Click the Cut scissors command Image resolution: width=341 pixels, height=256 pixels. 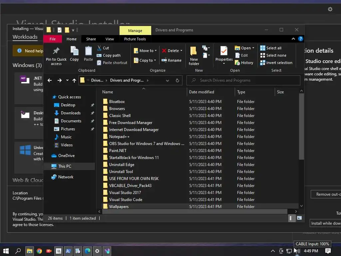(x=103, y=48)
